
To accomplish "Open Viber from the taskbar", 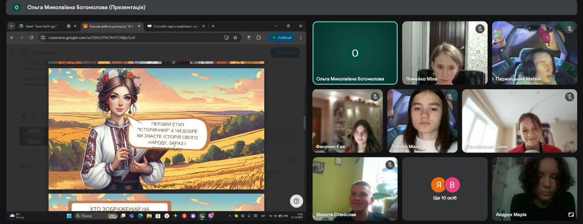I will pyautogui.click(x=211, y=216).
